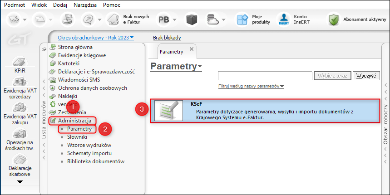Click the parameter search input field
Screen dimensions: 390x195
point(264,76)
